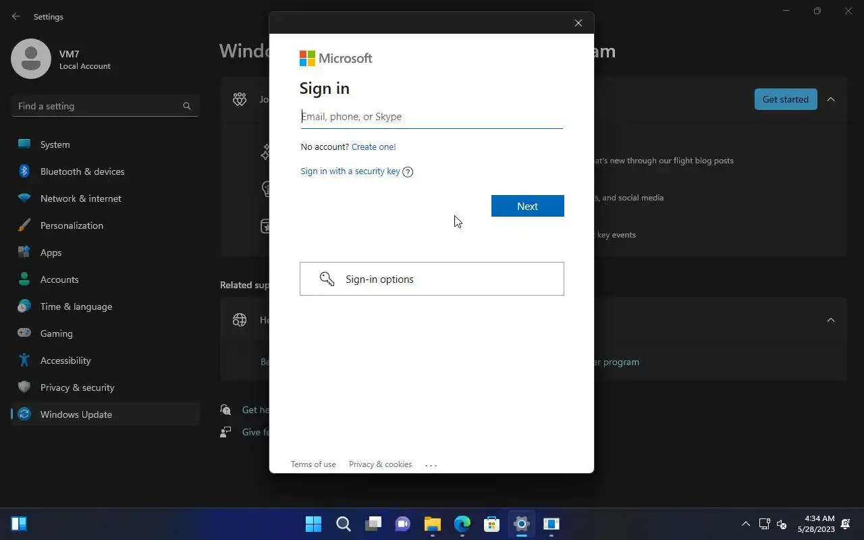The image size is (864, 540).
Task: Click Settings gear on taskbar
Action: pos(521,524)
